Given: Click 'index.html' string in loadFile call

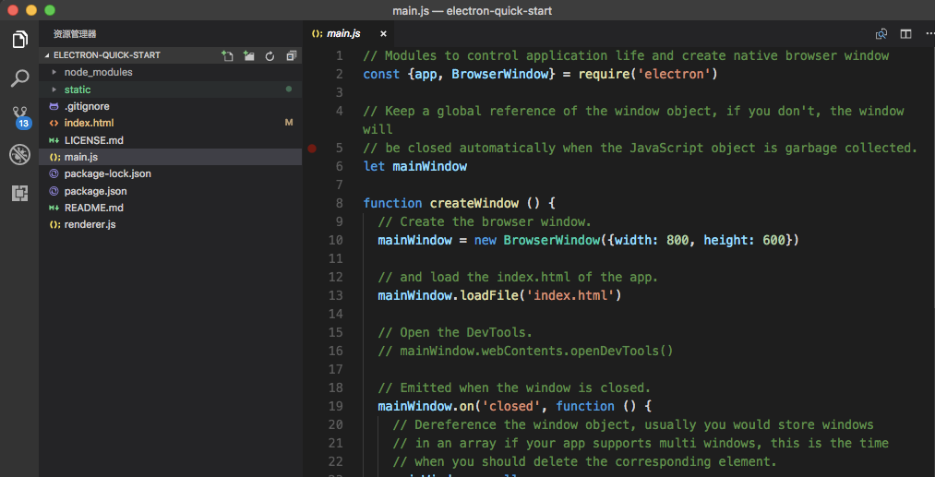Looking at the screenshot, I should [570, 295].
